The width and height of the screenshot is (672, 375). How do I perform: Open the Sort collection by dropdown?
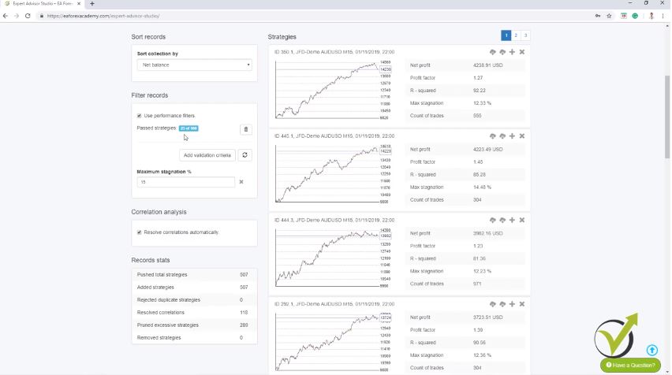pos(194,65)
